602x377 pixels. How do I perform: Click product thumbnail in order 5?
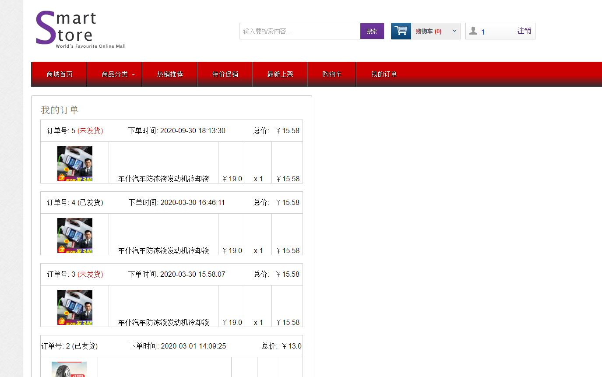[x=75, y=163]
